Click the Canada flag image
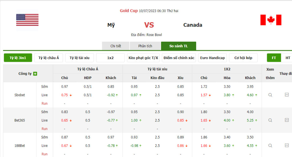 271,20
